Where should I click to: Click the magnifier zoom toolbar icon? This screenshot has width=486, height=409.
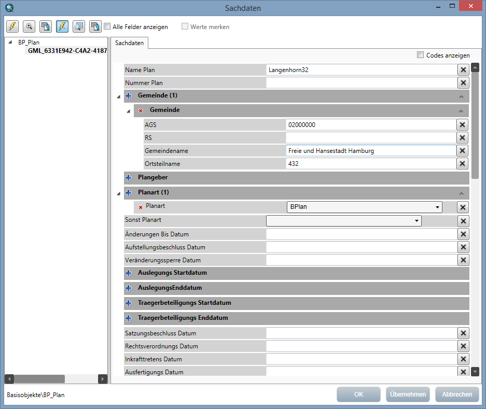pos(29,26)
